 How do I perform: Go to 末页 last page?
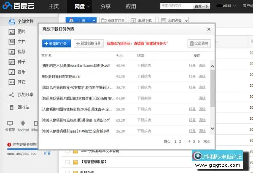(207, 142)
